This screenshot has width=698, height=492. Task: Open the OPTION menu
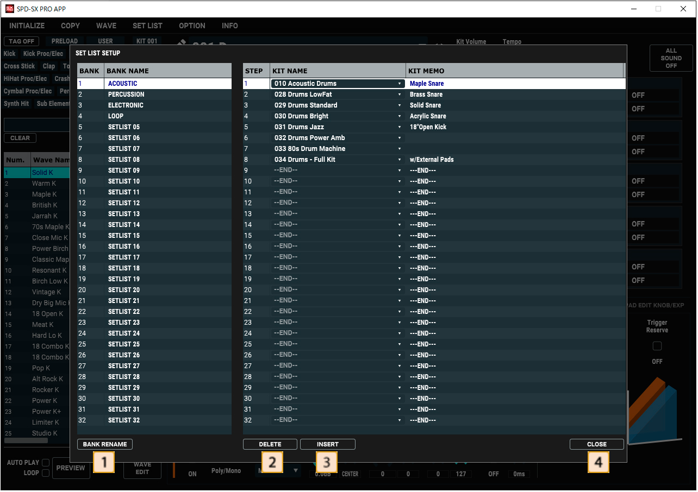[x=192, y=26]
